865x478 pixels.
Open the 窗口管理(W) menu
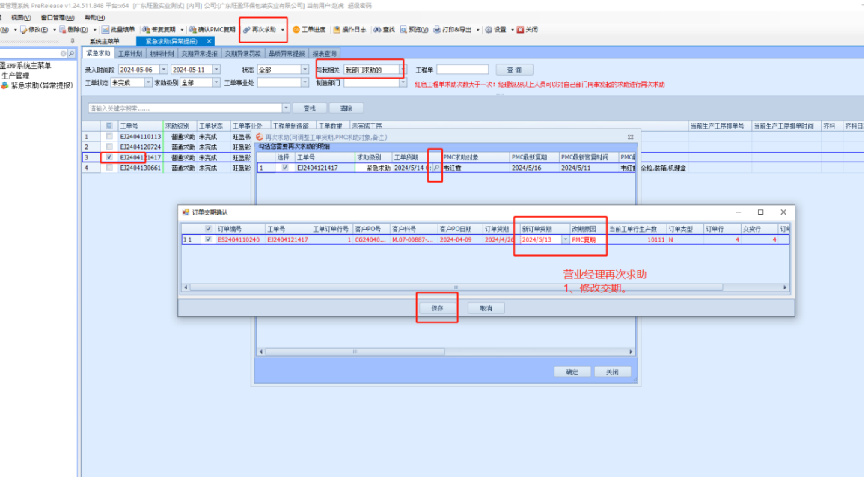[x=58, y=18]
